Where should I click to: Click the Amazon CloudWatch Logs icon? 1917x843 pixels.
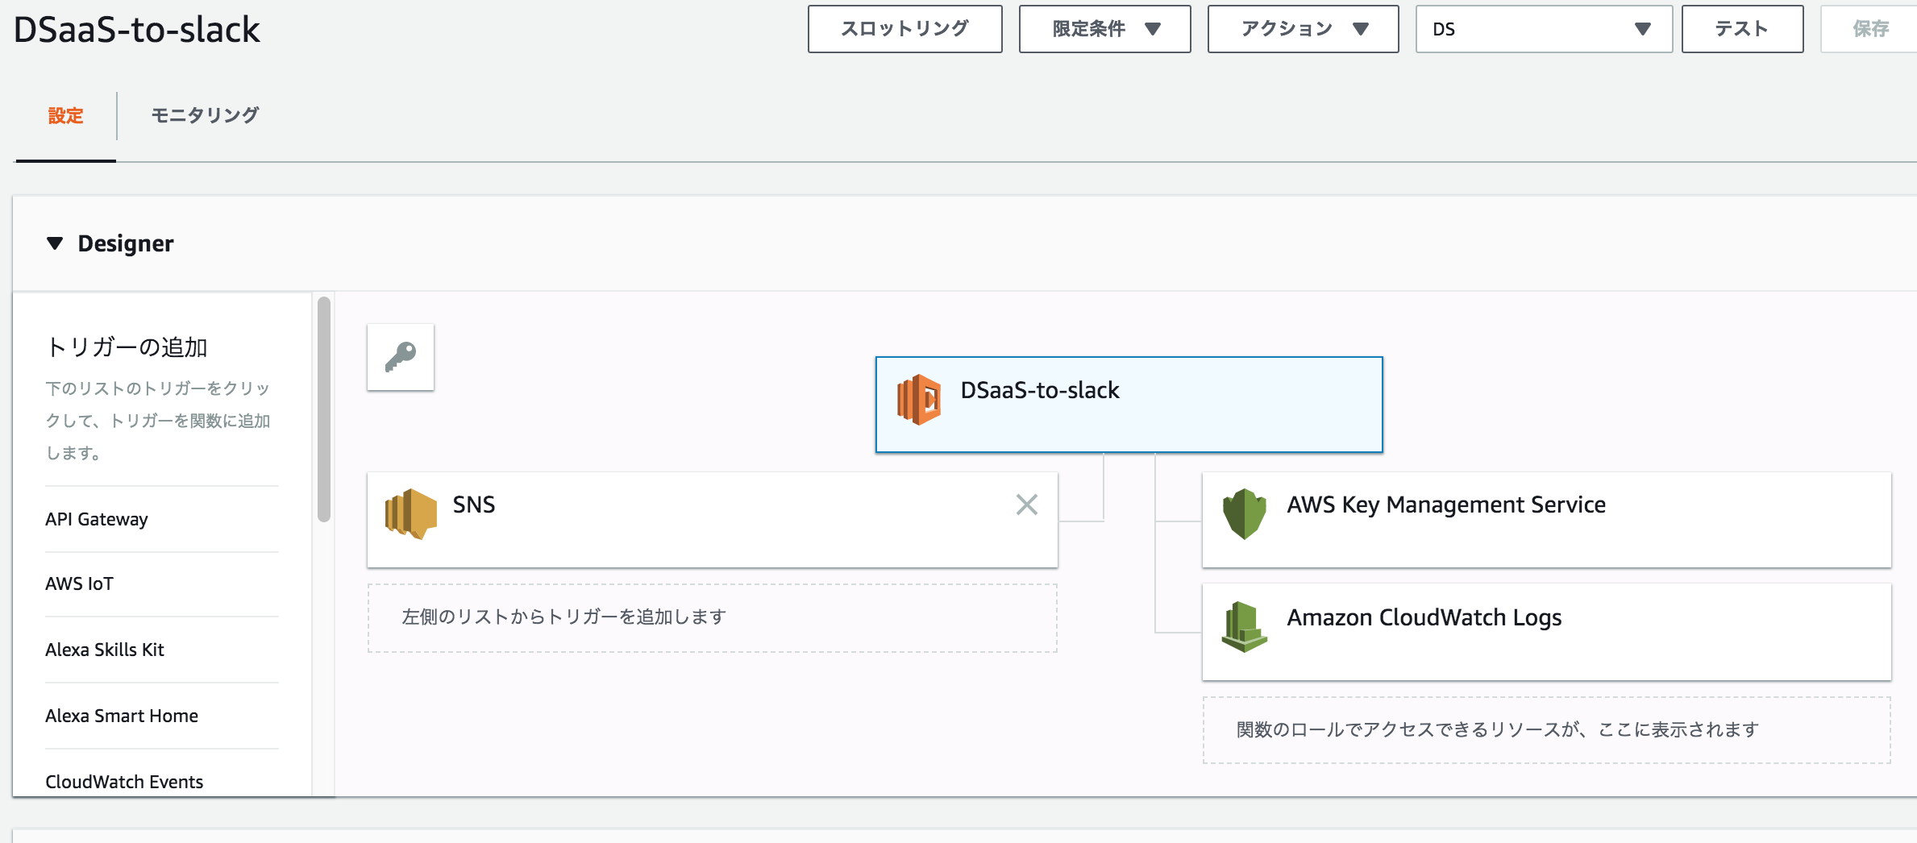pos(1245,626)
